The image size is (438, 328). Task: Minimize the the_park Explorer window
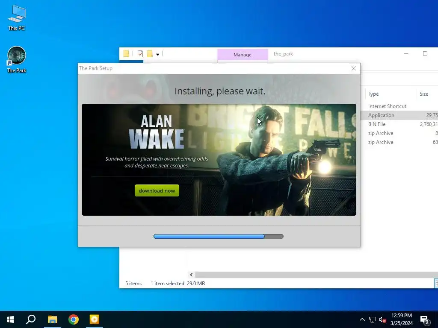tap(406, 53)
